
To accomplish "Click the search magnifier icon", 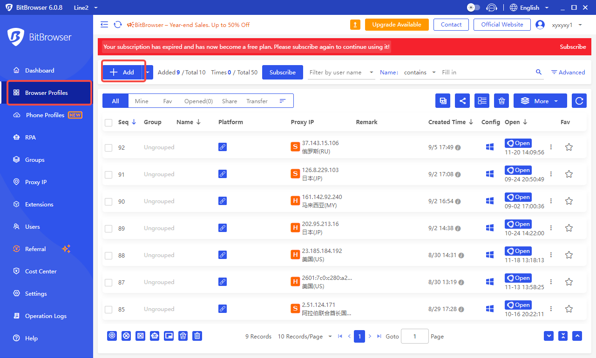I will pyautogui.click(x=539, y=72).
